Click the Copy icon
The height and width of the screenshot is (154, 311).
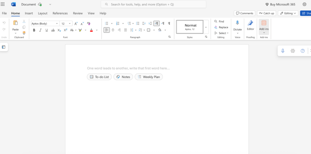coord(24,27)
